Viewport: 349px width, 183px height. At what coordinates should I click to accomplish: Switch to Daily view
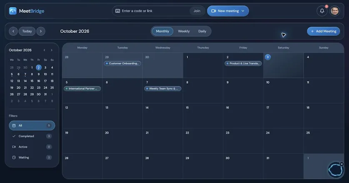coord(202,31)
